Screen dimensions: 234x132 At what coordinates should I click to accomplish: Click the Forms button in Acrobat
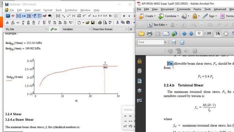[227, 16]
